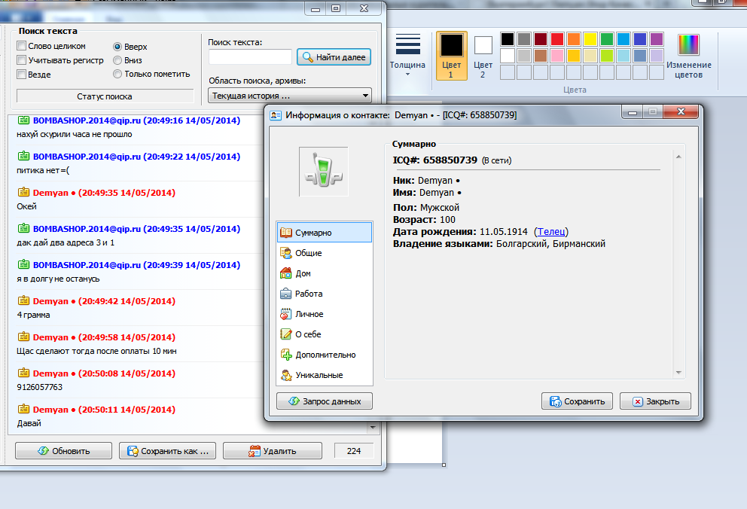The width and height of the screenshot is (747, 509).
Task: Click the Поиск текста input field
Action: (250, 57)
